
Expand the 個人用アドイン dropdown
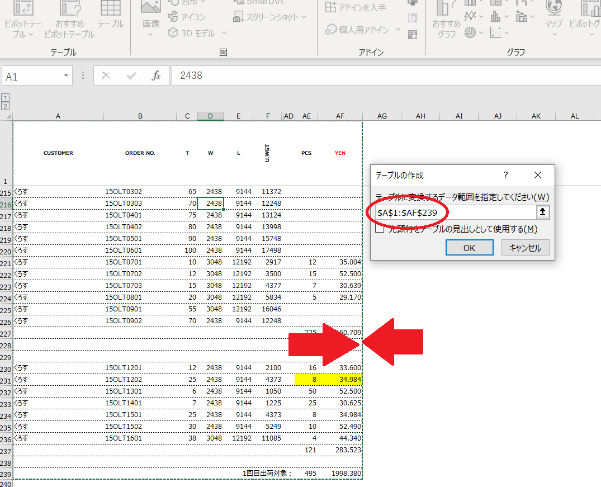[398, 29]
